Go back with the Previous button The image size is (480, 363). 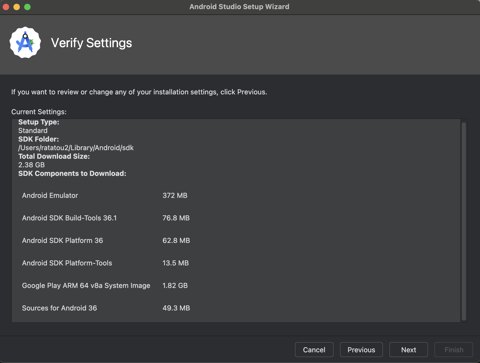tap(361, 350)
